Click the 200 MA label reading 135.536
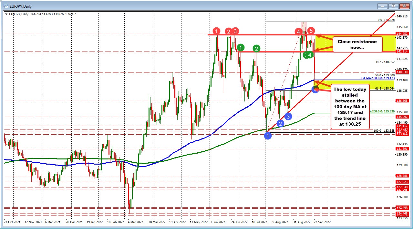Screen dimensions: 413x229 tap(382, 111)
